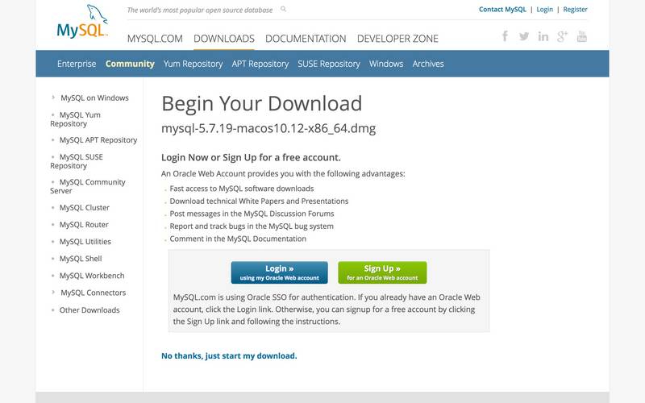Click 'Comment in the MySQL Documentation' text
Image resolution: width=645 pixels, height=403 pixels.
click(x=238, y=239)
